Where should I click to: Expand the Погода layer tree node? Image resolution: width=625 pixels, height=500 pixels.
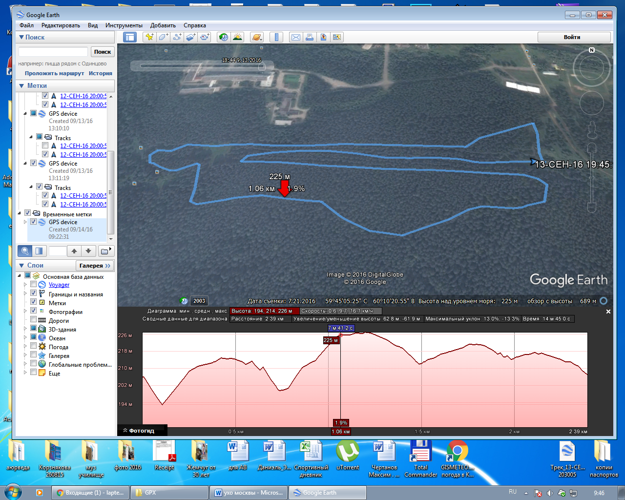(x=25, y=346)
